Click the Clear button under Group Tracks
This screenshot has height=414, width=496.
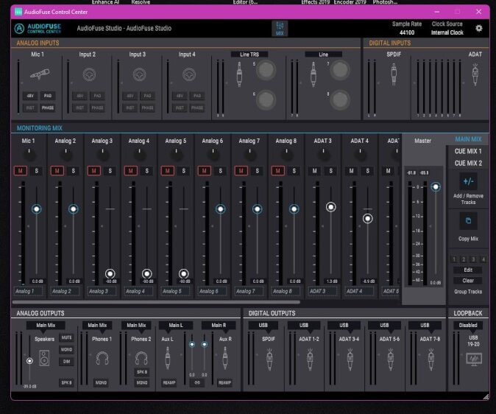pos(468,281)
